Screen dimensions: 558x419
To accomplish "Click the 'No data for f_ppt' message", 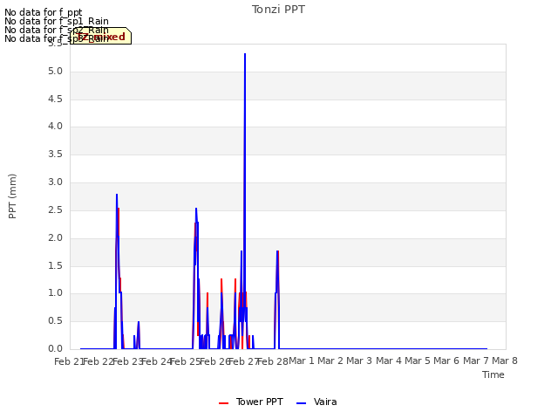I will (x=44, y=12).
